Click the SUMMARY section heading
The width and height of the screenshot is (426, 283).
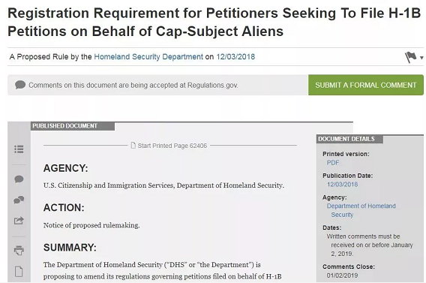click(x=70, y=248)
